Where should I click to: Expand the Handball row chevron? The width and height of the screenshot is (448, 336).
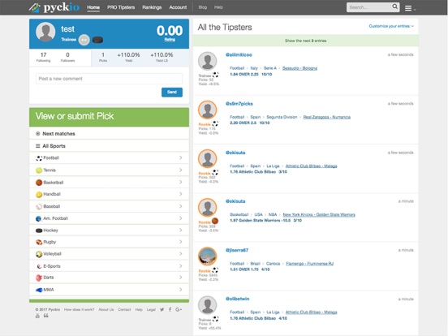[180, 194]
